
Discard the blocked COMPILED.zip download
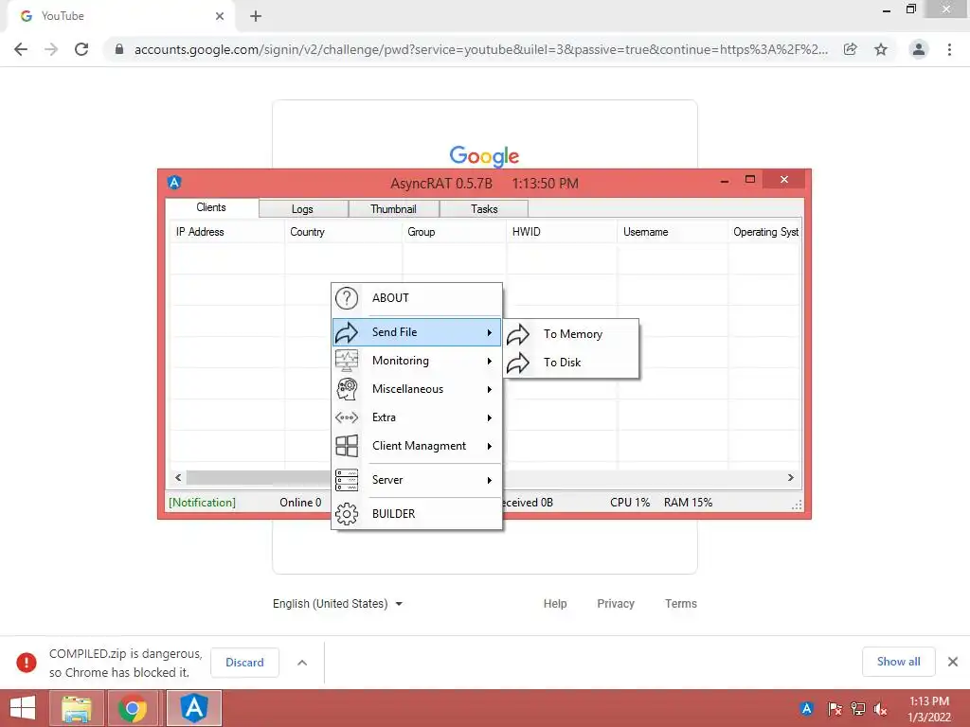(244, 663)
